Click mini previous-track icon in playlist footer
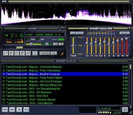 [x=99, y=112]
